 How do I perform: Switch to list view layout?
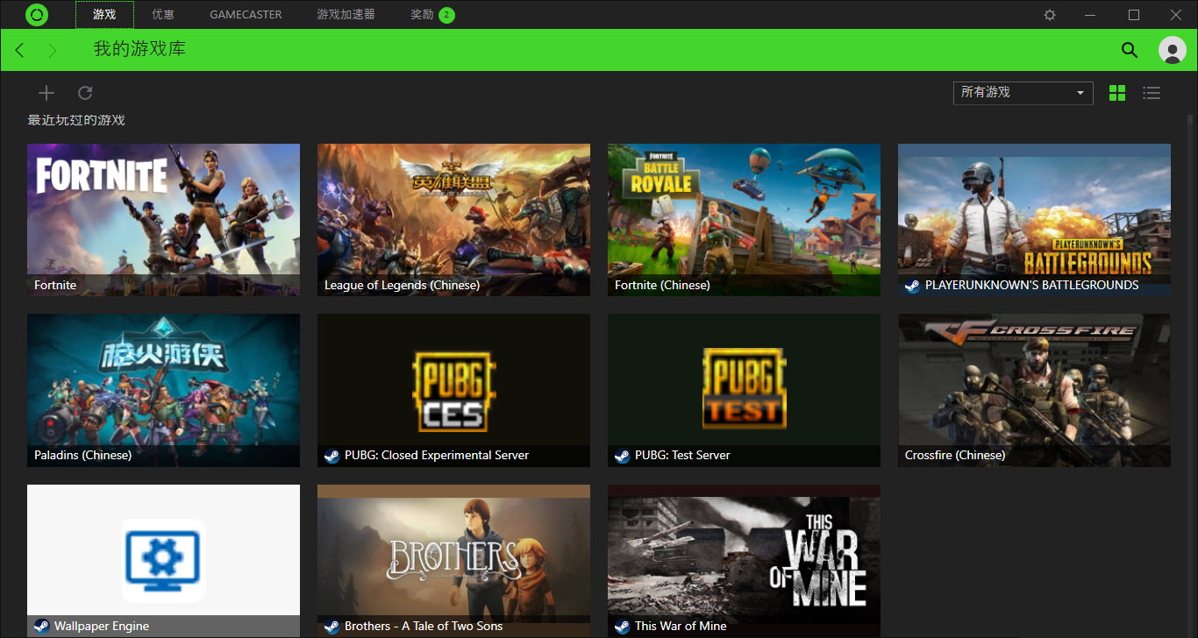pyautogui.click(x=1152, y=93)
